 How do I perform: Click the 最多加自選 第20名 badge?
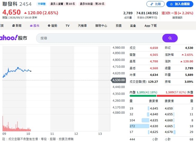pos(92,4)
